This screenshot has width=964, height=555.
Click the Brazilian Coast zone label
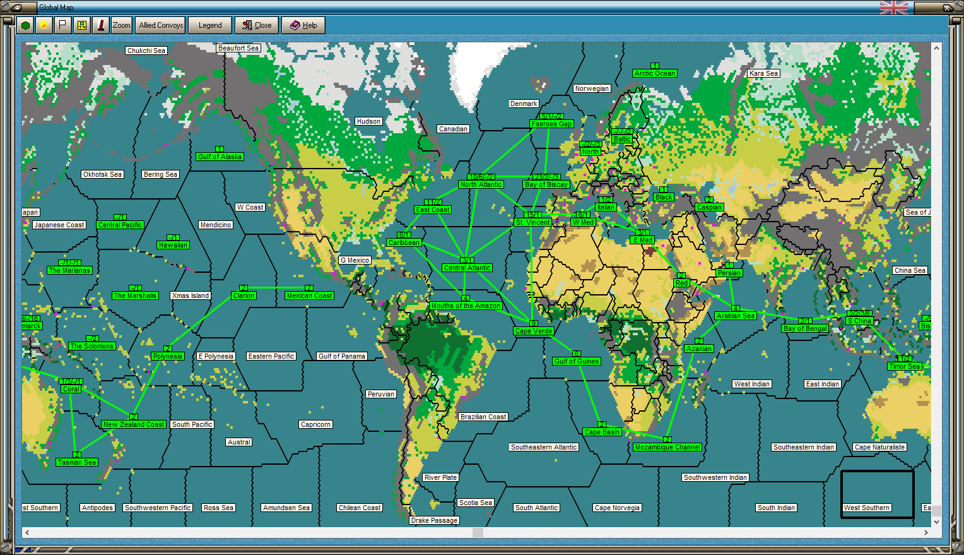tap(483, 417)
